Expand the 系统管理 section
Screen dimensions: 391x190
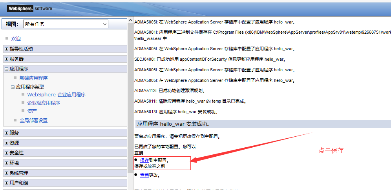click(7, 173)
